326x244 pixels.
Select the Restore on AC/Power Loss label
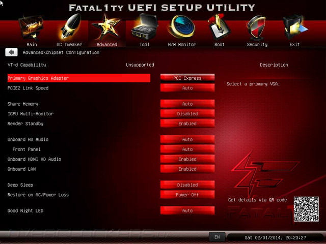pos(38,195)
